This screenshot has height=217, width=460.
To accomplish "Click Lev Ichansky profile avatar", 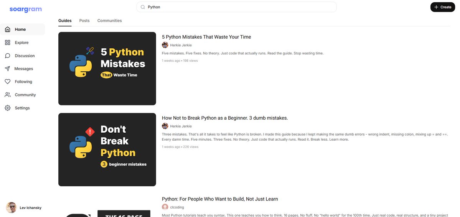I will (11, 208).
